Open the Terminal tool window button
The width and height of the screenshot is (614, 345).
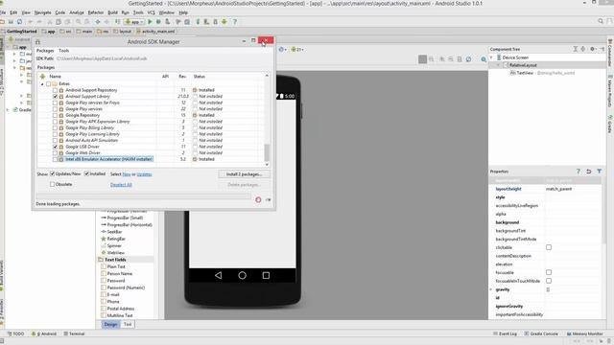[74, 333]
